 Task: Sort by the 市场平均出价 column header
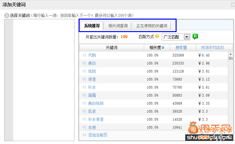point(213,47)
